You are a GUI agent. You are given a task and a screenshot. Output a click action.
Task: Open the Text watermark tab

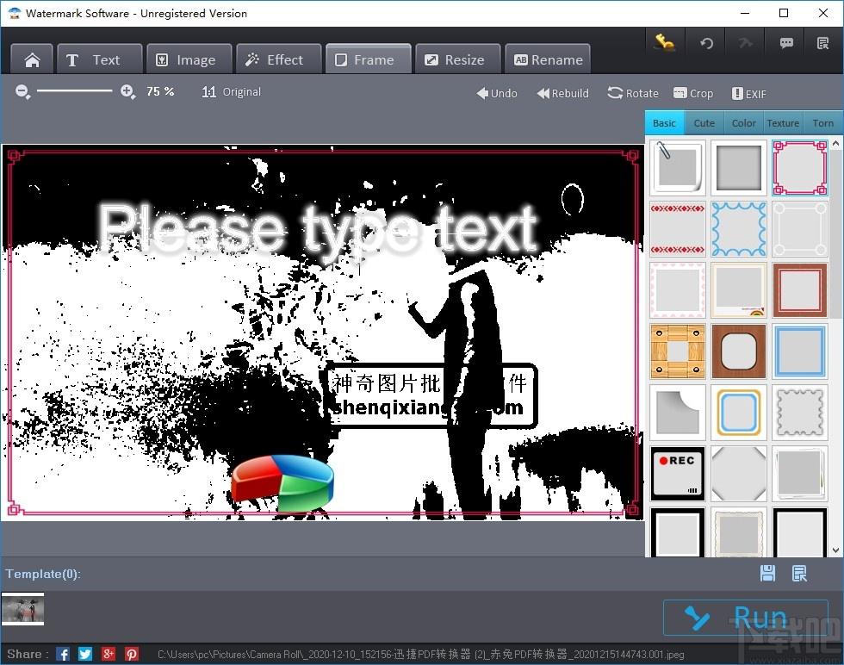click(x=100, y=59)
